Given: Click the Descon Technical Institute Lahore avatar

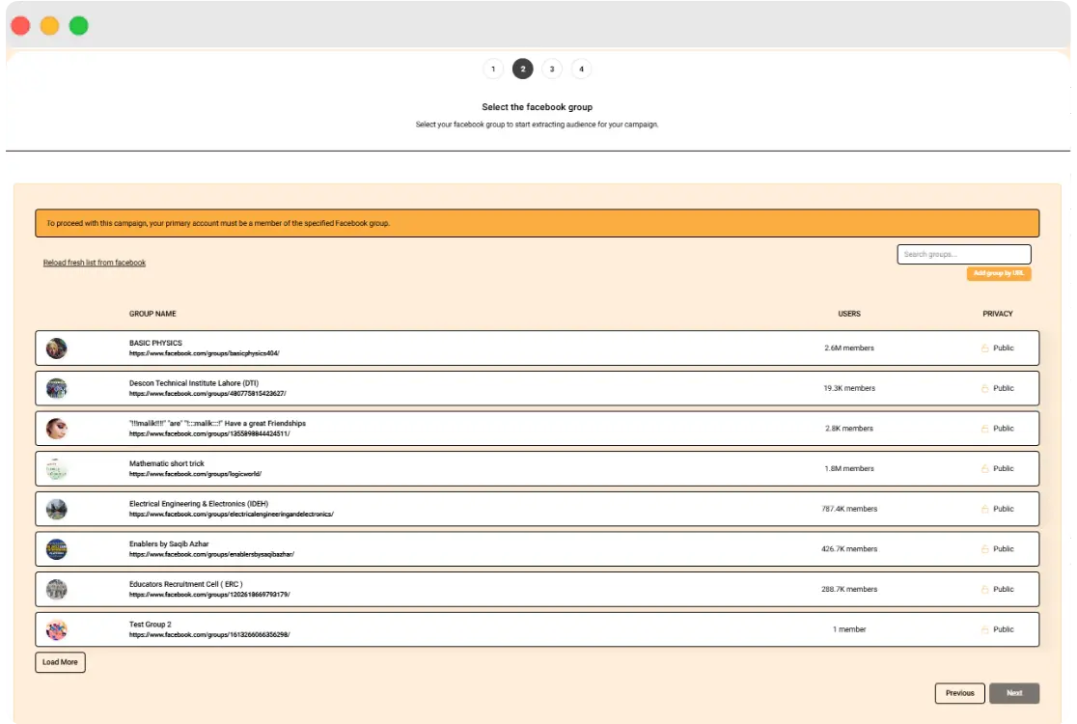Looking at the screenshot, I should click(56, 389).
